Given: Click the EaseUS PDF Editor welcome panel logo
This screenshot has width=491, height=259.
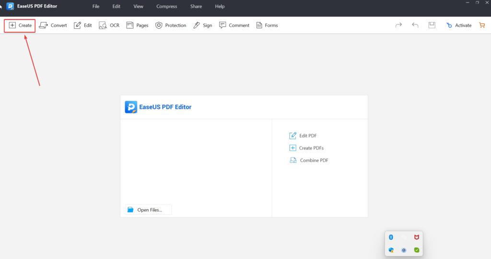Looking at the screenshot, I should coord(131,107).
